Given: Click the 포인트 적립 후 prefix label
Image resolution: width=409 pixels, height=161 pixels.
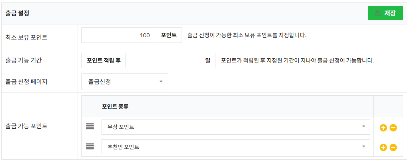Looking at the screenshot, I should (x=104, y=60).
